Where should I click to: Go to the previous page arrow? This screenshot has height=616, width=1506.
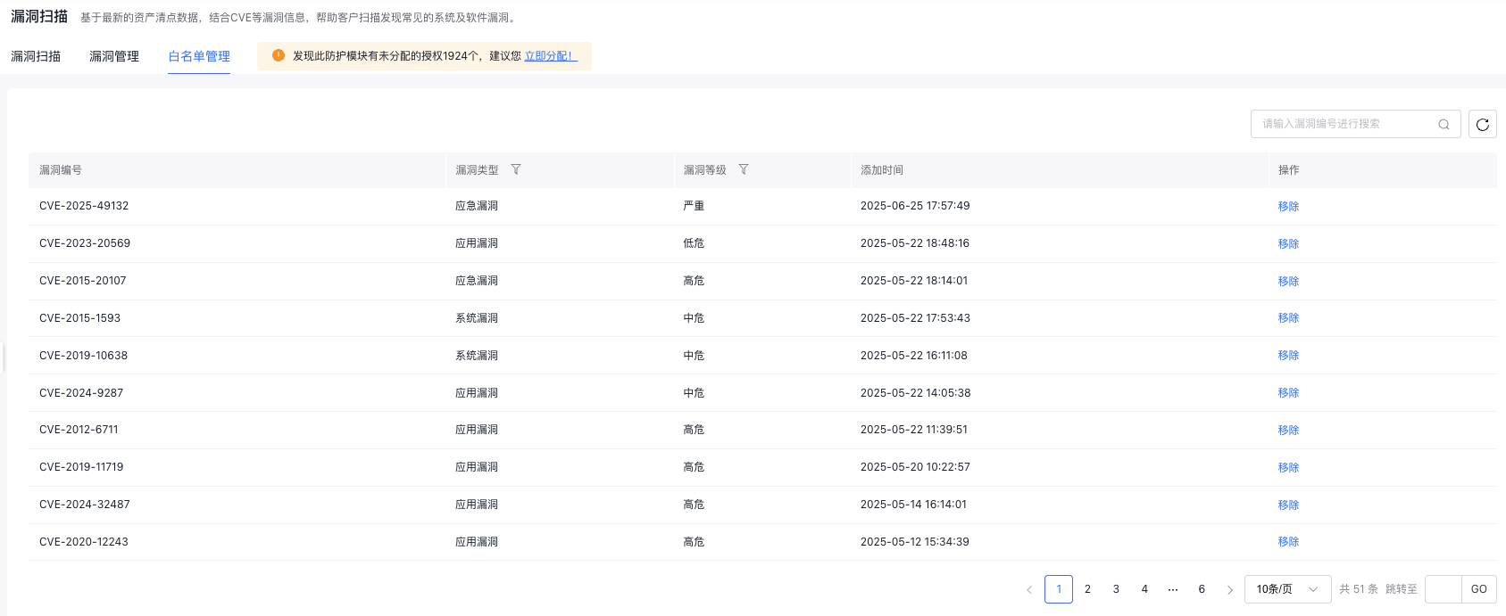click(1029, 589)
